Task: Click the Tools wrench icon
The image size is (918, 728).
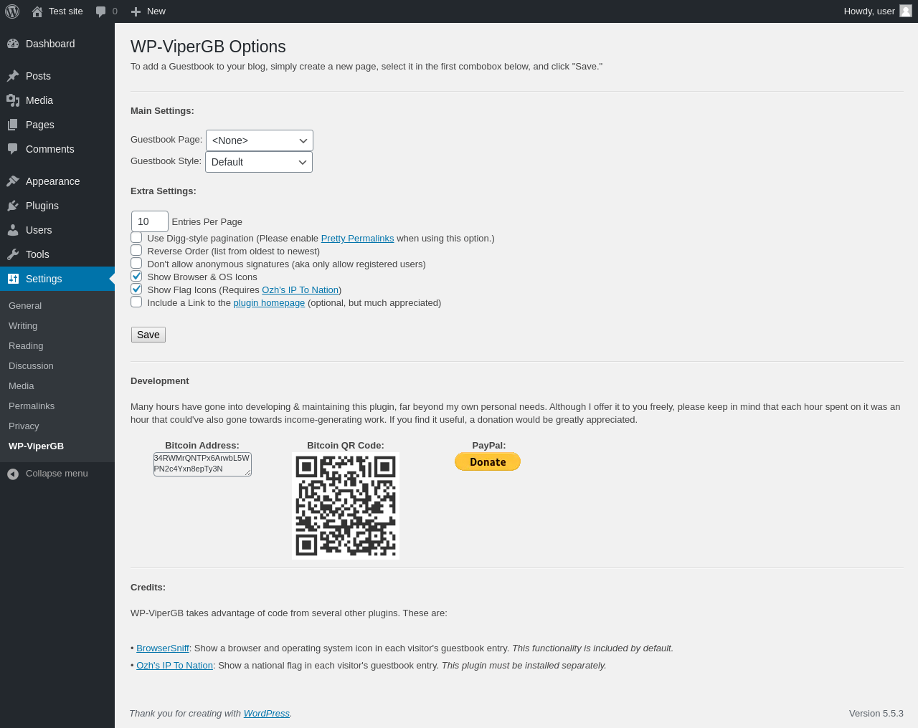Action: click(x=13, y=254)
